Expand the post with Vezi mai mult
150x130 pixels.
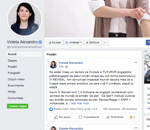(80, 103)
